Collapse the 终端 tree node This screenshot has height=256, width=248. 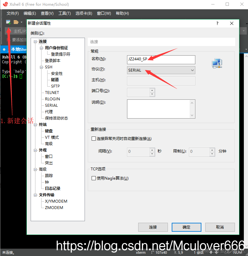click(35, 125)
